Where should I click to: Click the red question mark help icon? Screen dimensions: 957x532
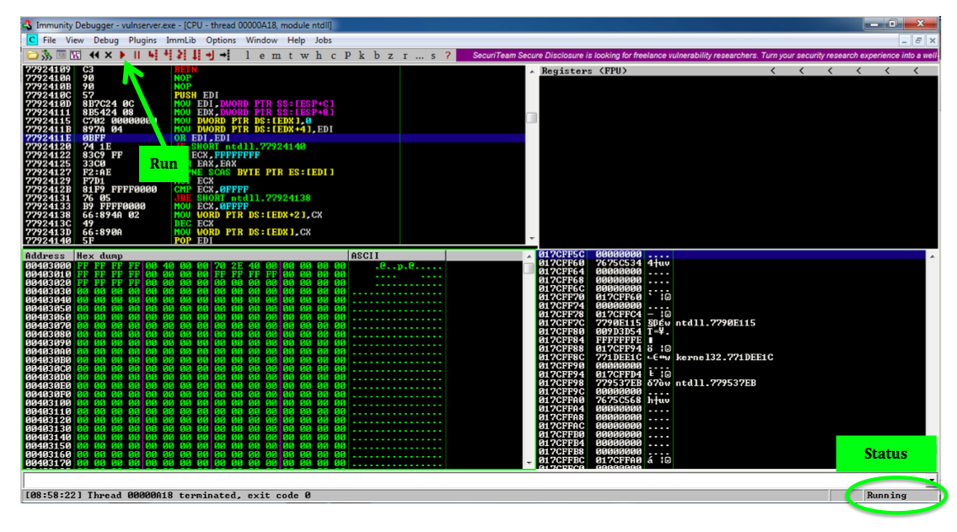click(x=448, y=56)
